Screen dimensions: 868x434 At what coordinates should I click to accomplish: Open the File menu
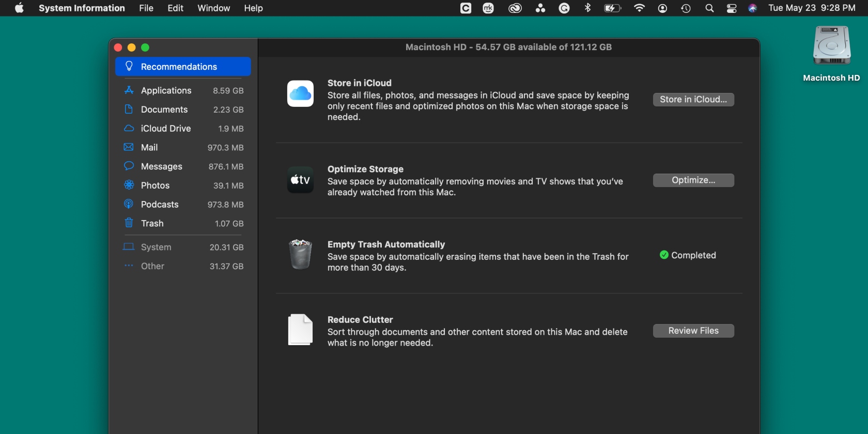coord(146,8)
